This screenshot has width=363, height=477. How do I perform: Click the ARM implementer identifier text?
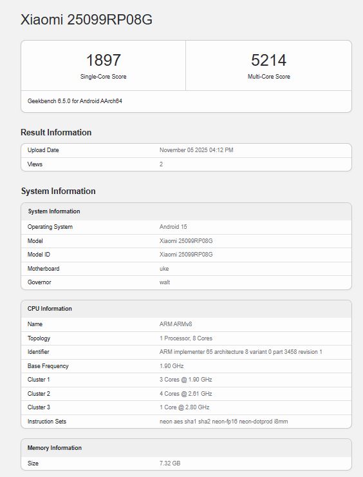coord(241,352)
